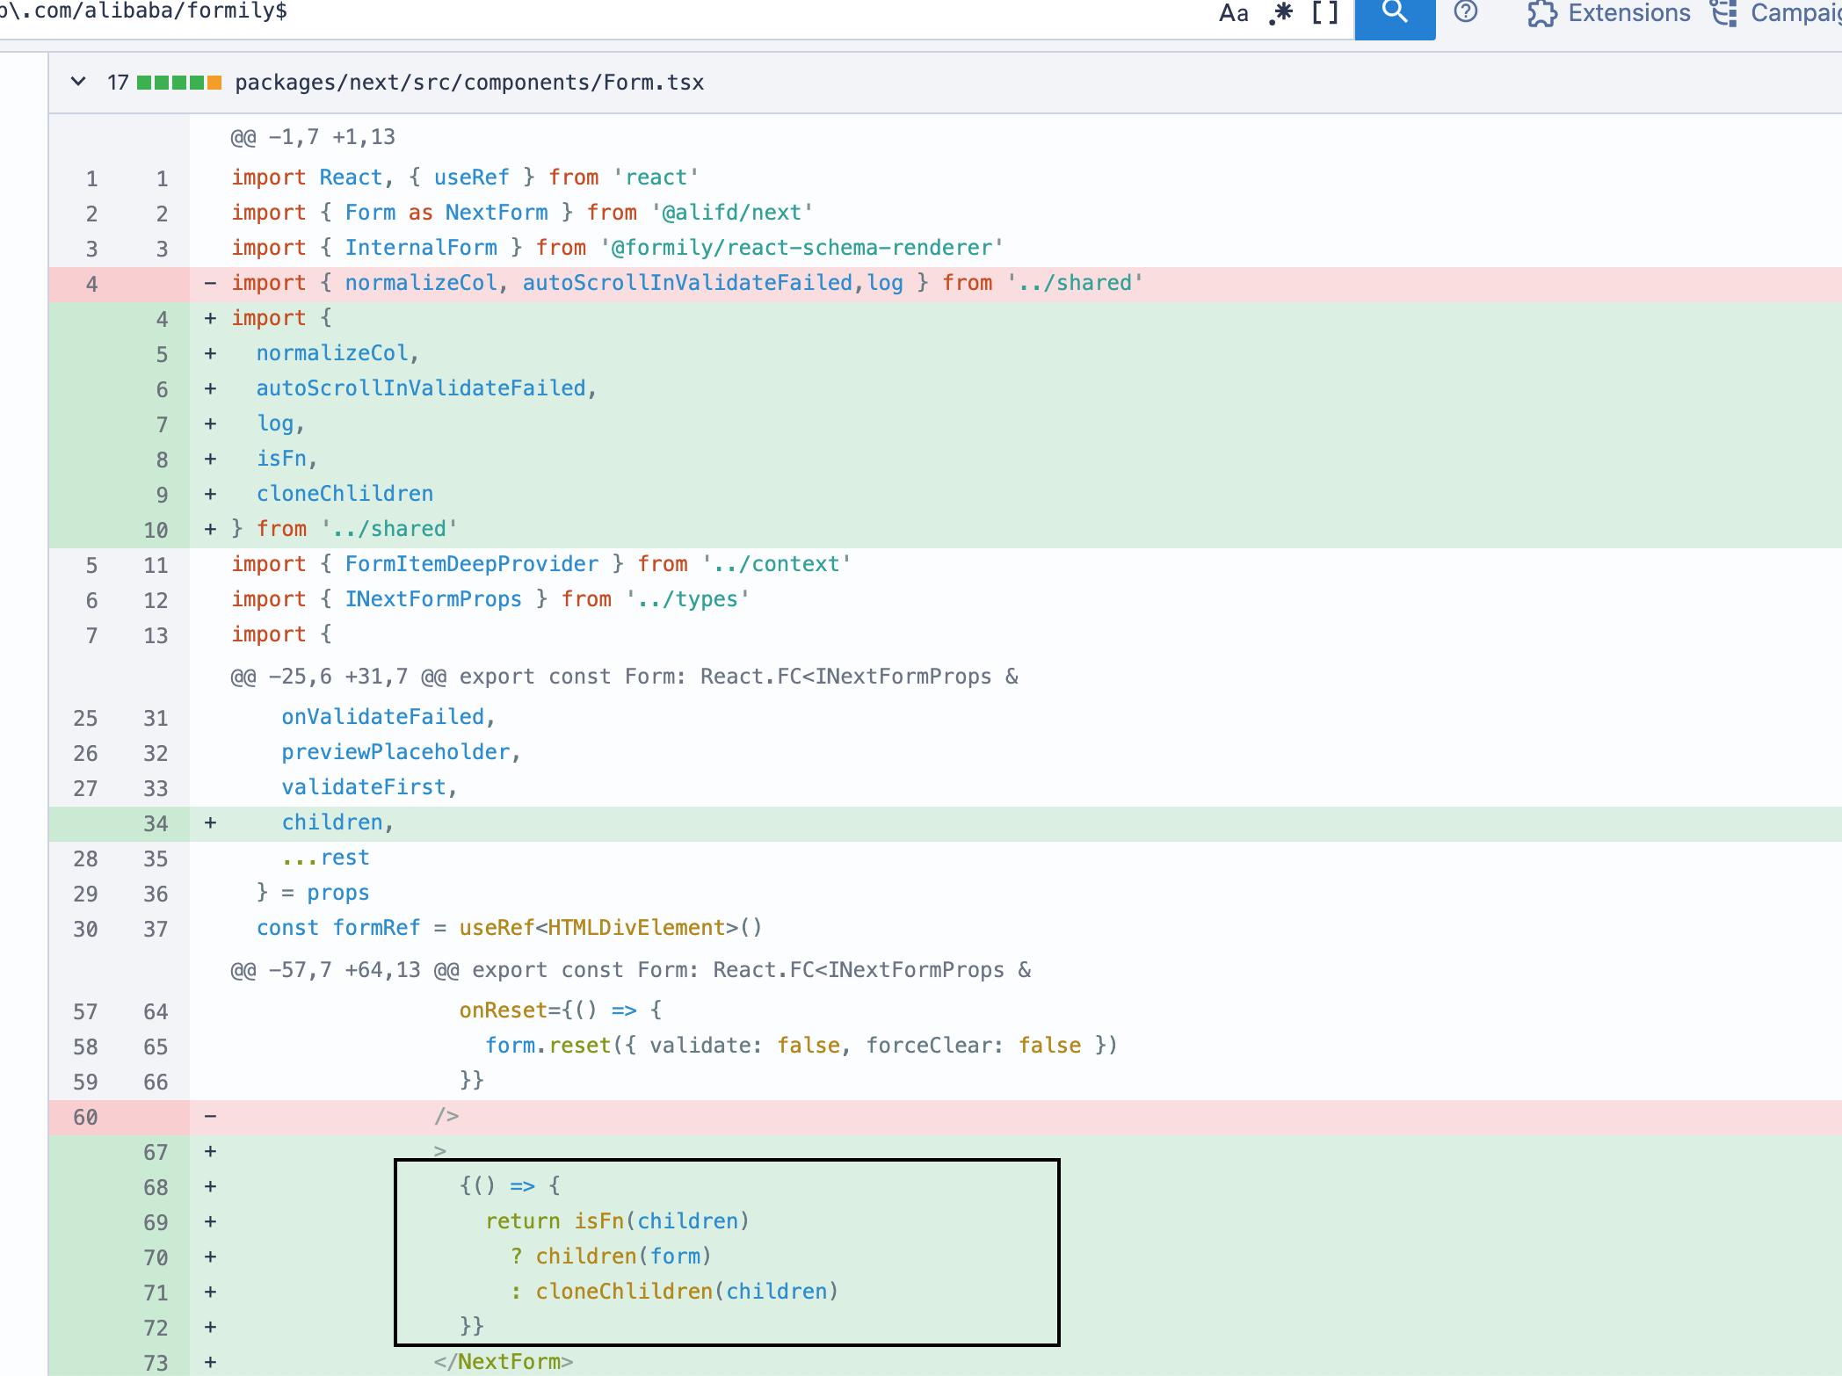Viewport: 1842px width, 1376px height.
Task: Click the Campaigns icon
Action: pos(1723,13)
